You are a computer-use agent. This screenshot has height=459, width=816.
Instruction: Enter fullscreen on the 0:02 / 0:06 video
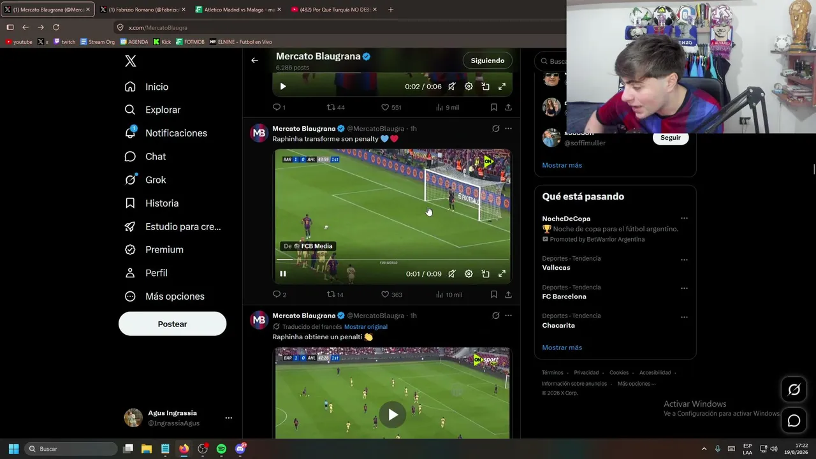[502, 87]
